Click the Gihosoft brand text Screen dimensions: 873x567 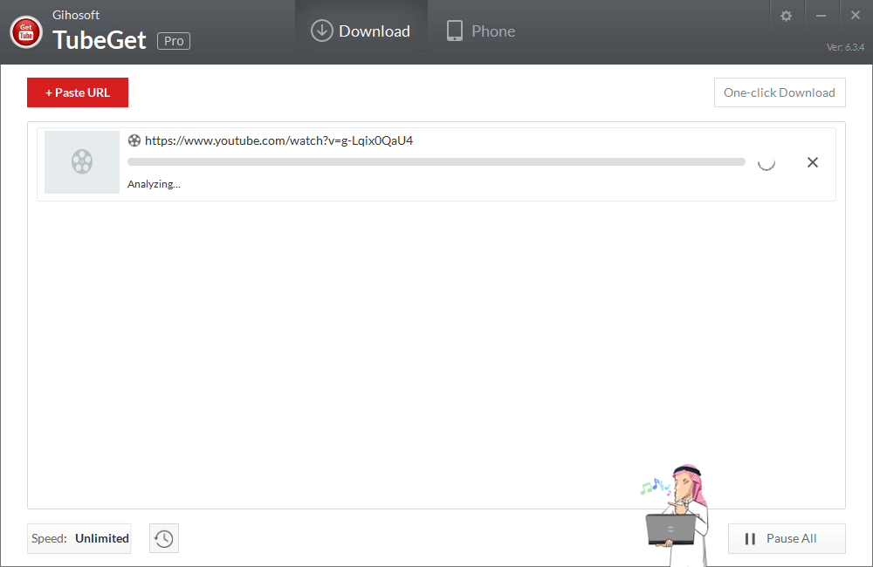click(76, 15)
